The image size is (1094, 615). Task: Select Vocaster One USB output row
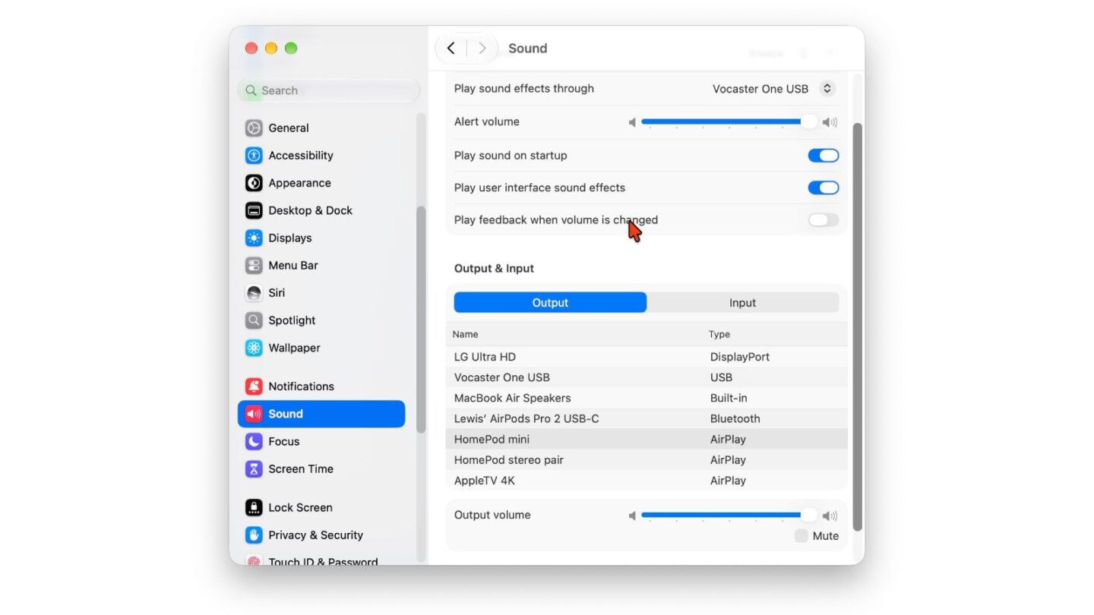pos(647,377)
